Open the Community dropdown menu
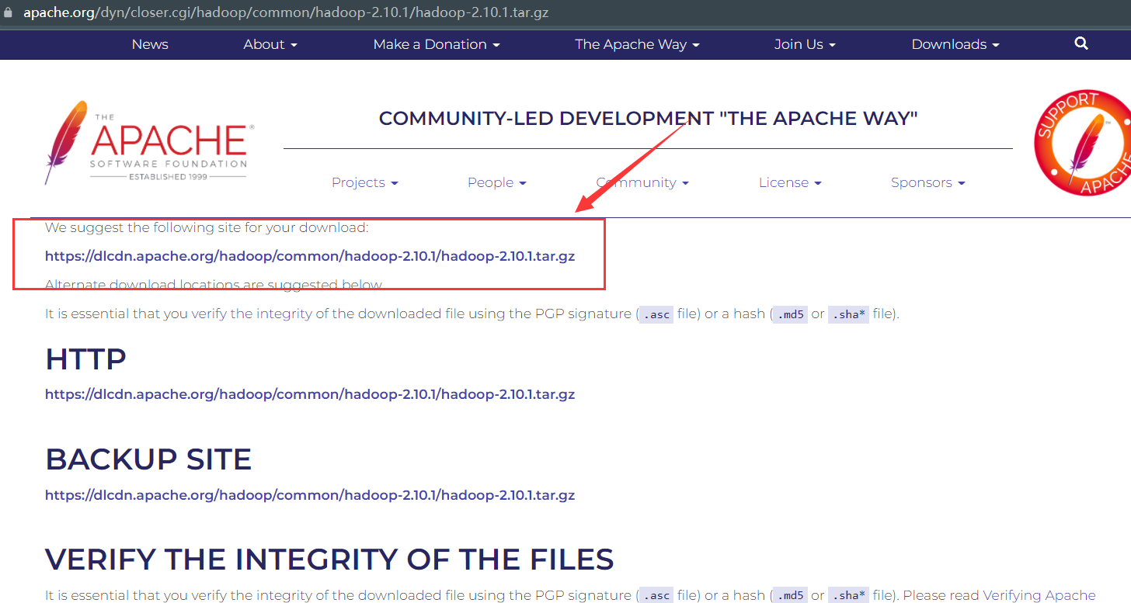This screenshot has width=1131, height=603. pos(642,182)
